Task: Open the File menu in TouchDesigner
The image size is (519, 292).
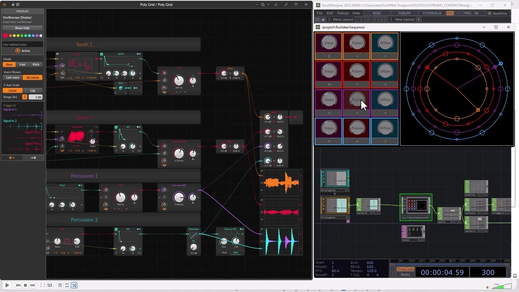Action: point(320,13)
